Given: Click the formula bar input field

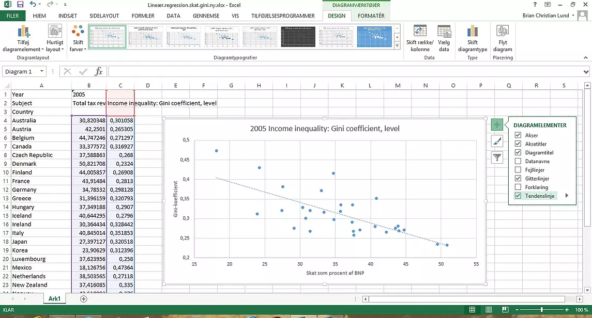Looking at the screenshot, I should (345, 72).
